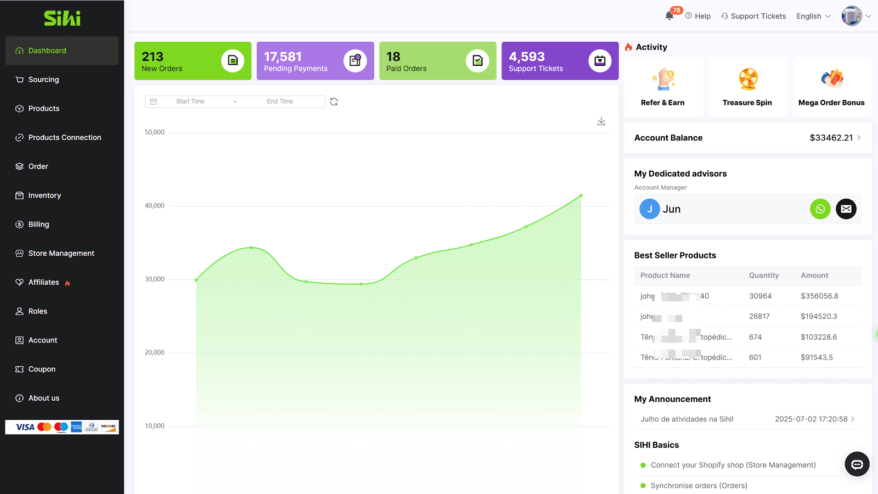Open the notification bell with 78 alerts
Viewport: 878px width, 494px height.
click(x=670, y=16)
